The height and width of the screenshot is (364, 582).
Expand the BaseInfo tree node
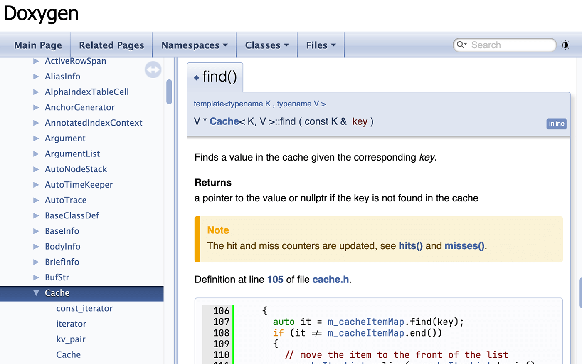point(36,231)
